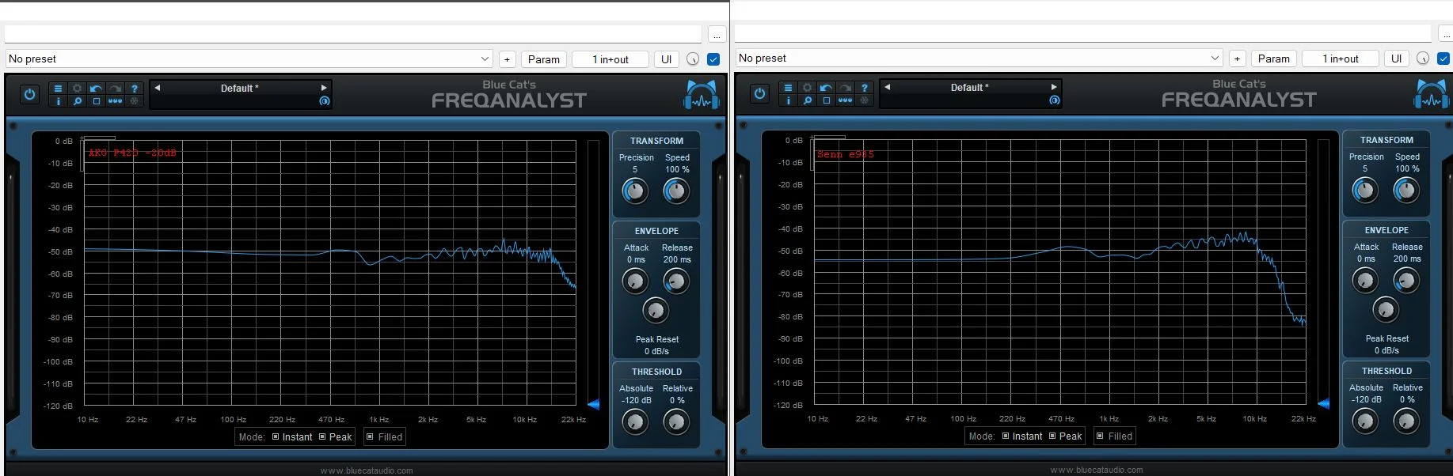The width and height of the screenshot is (1453, 476).
Task: Click Param button in Senn e965 window
Action: (x=1274, y=59)
